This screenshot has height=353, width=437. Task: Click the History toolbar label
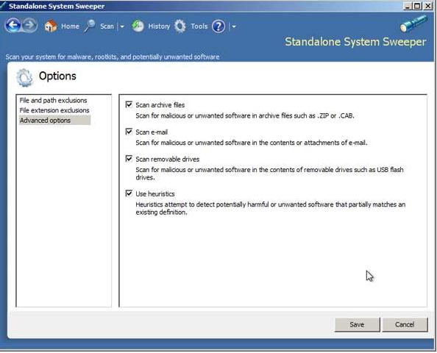click(159, 26)
